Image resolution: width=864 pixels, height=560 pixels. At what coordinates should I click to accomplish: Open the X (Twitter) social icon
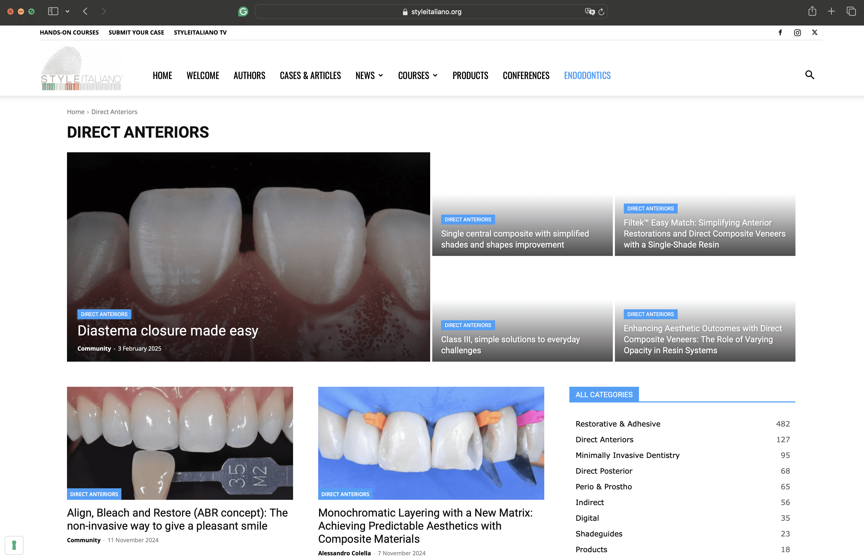coord(815,32)
